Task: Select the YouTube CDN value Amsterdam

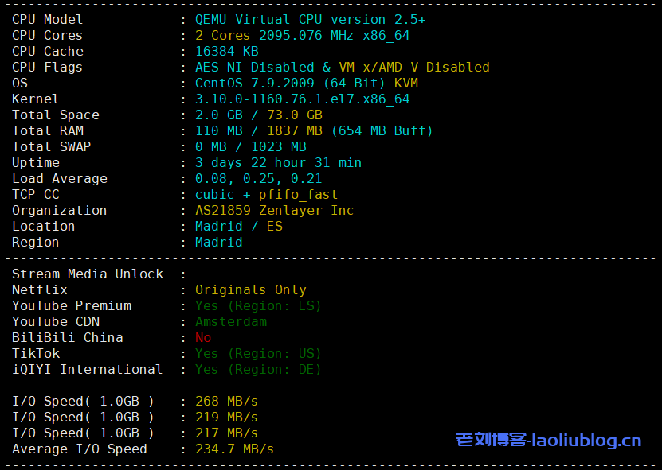Action: (230, 321)
